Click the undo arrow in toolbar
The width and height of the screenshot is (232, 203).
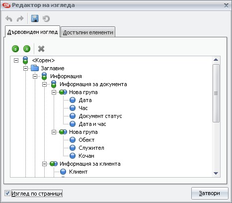click(9, 18)
